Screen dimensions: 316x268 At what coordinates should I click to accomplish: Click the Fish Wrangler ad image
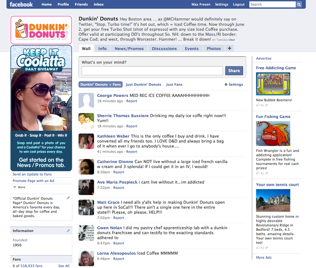(273, 133)
